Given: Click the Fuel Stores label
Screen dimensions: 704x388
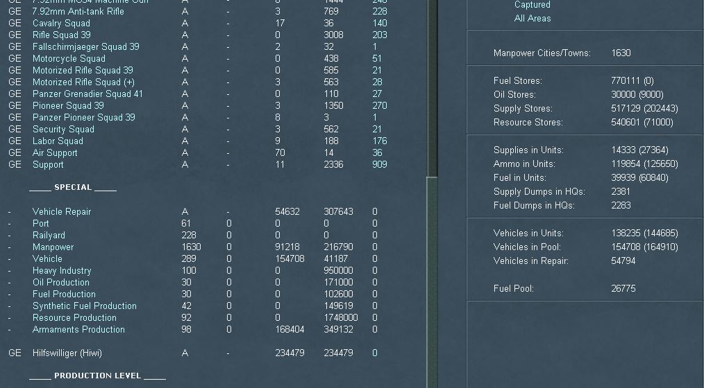Looking at the screenshot, I should (518, 80).
